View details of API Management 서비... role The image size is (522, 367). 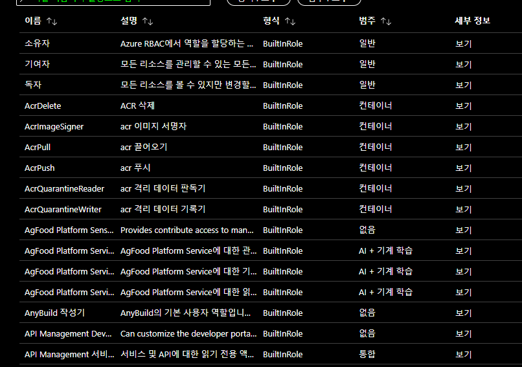464,354
